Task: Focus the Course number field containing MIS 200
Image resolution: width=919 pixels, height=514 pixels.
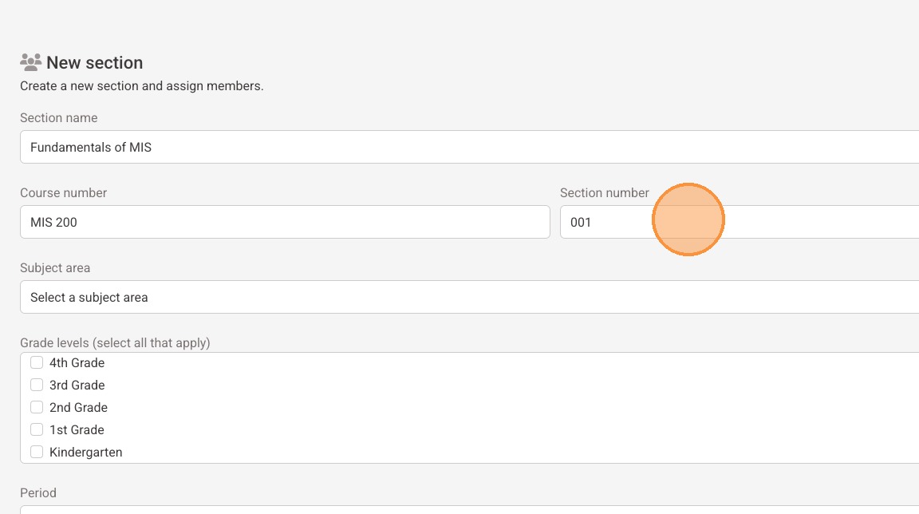Action: pos(285,222)
